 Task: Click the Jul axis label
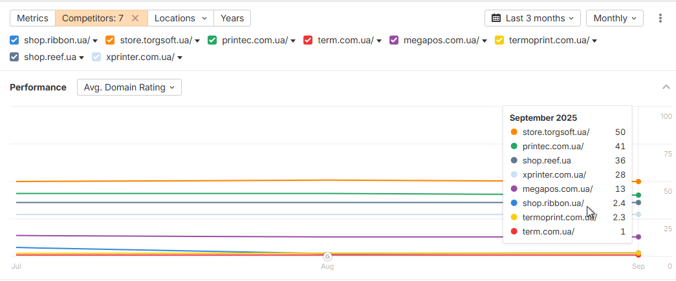16,266
